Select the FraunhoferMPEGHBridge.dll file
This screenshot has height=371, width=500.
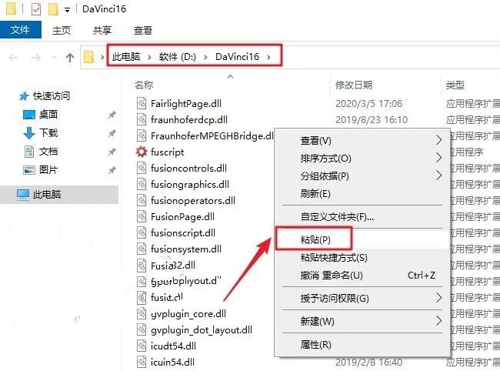click(x=212, y=136)
